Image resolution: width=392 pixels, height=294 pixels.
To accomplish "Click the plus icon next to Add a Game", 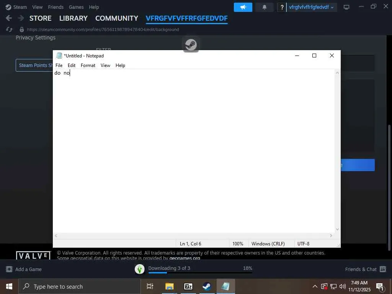I will pyautogui.click(x=9, y=269).
